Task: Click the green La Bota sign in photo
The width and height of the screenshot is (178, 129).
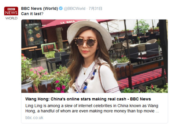Action: coord(49,48)
